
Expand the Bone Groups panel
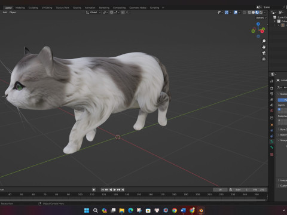pyautogui.click(x=282, y=130)
